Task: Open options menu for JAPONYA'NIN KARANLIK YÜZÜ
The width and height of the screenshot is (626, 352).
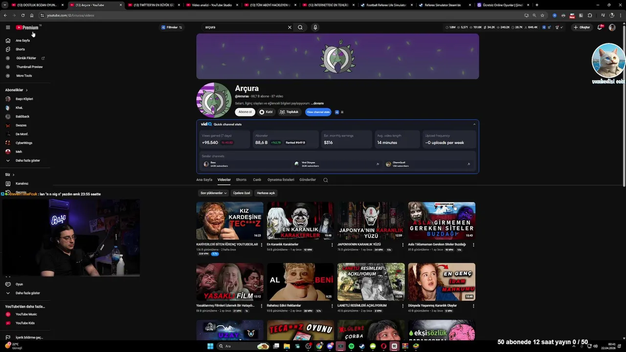Action: pos(403,244)
